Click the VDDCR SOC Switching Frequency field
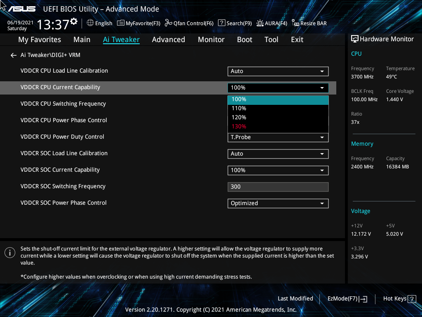Screen dimensions: 422x317 click(x=278, y=187)
